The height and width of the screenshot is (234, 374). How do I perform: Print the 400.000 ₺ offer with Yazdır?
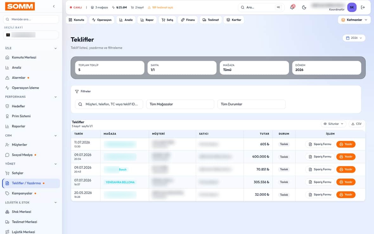[x=346, y=157]
